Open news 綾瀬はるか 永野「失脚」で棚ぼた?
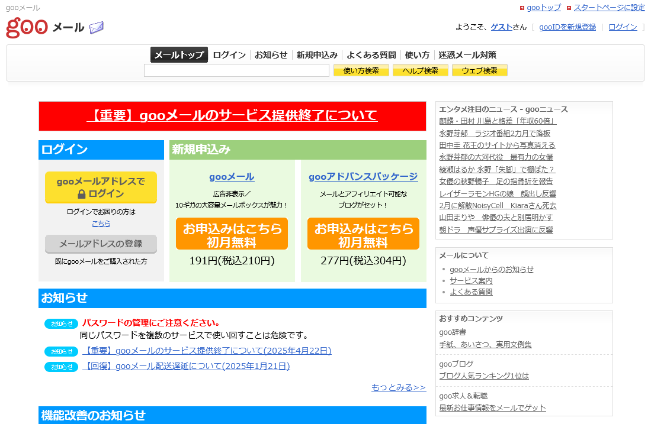Screen dimensions: 651x424 [497, 170]
